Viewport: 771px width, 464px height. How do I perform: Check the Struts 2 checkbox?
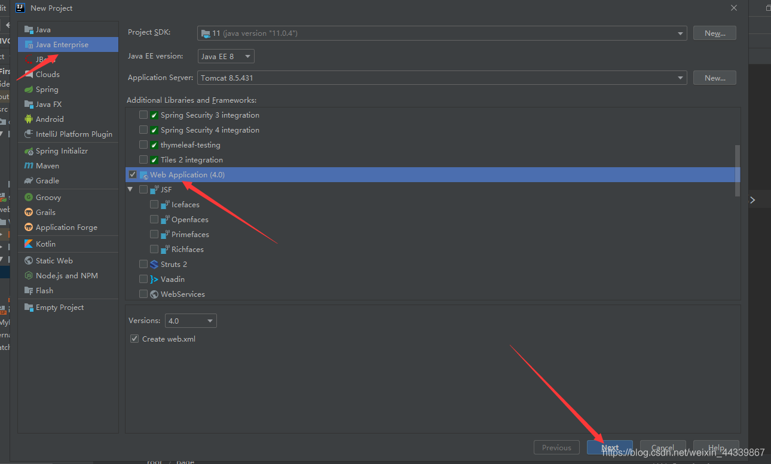(143, 264)
